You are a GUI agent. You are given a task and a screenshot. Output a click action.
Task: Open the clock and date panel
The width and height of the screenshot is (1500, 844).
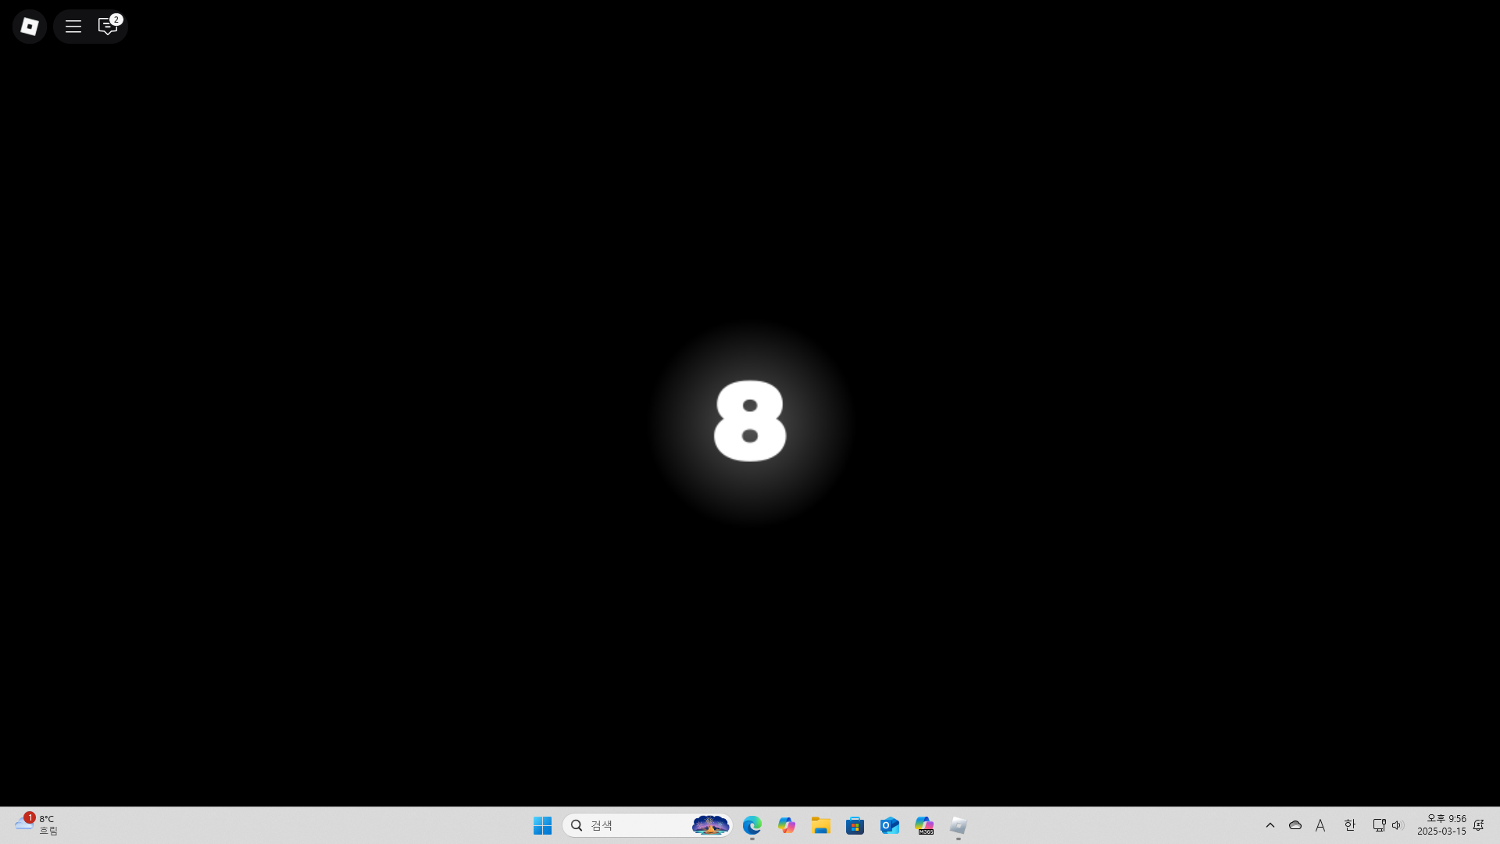tap(1441, 825)
